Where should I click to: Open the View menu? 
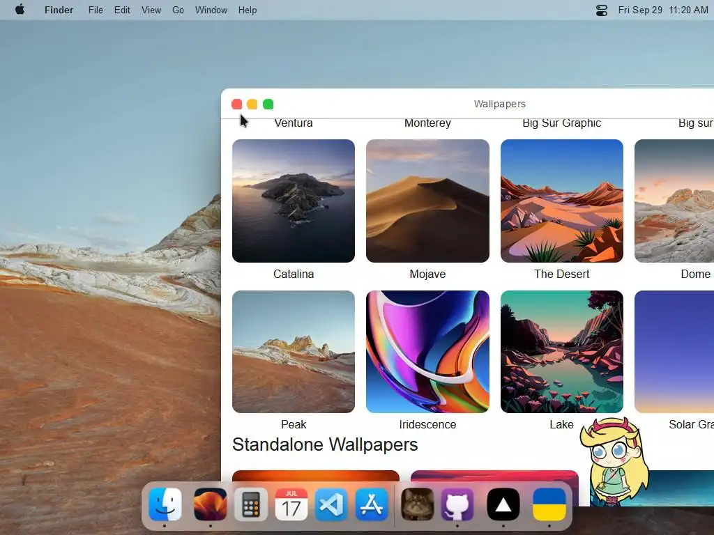(151, 10)
